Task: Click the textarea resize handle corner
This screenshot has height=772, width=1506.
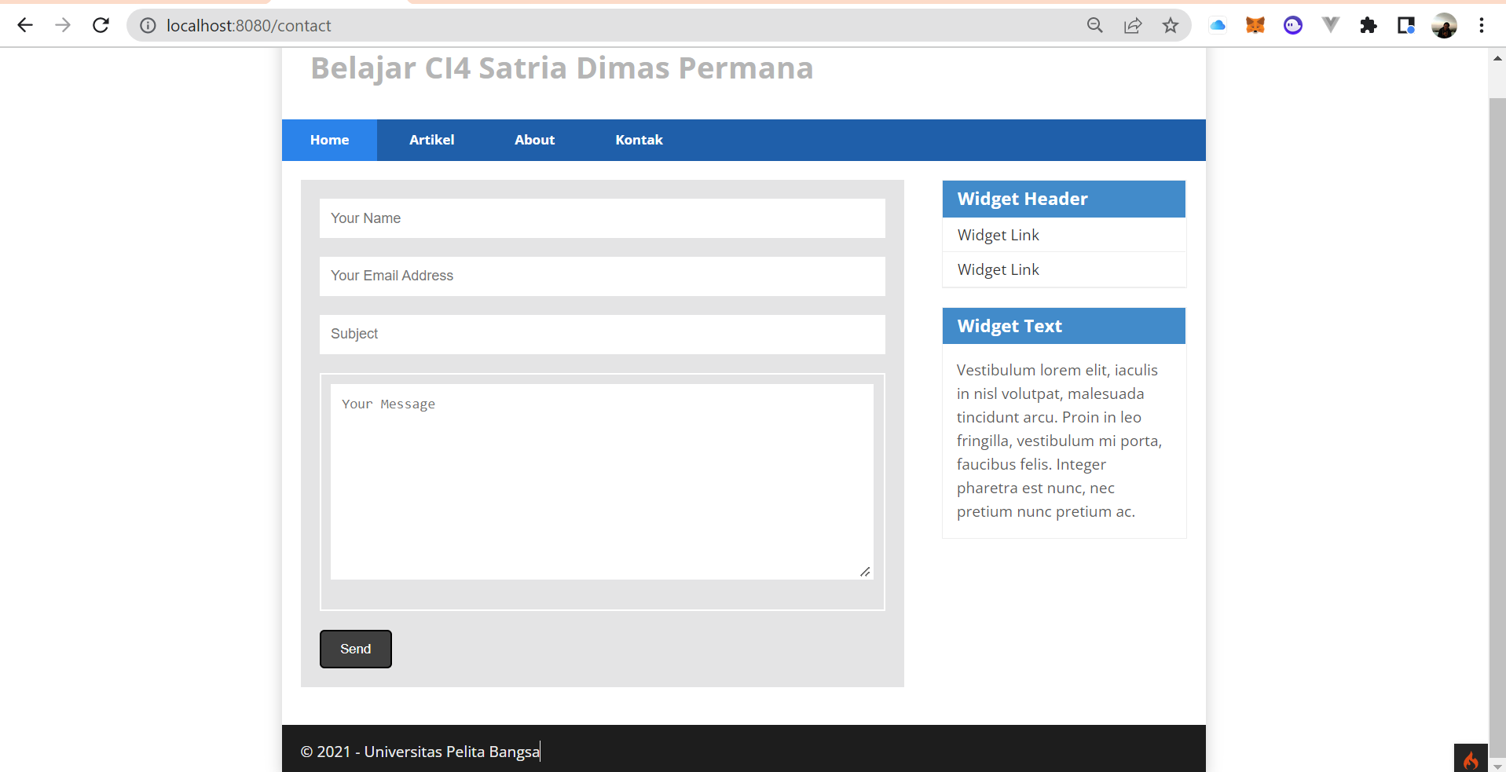Action: click(865, 572)
